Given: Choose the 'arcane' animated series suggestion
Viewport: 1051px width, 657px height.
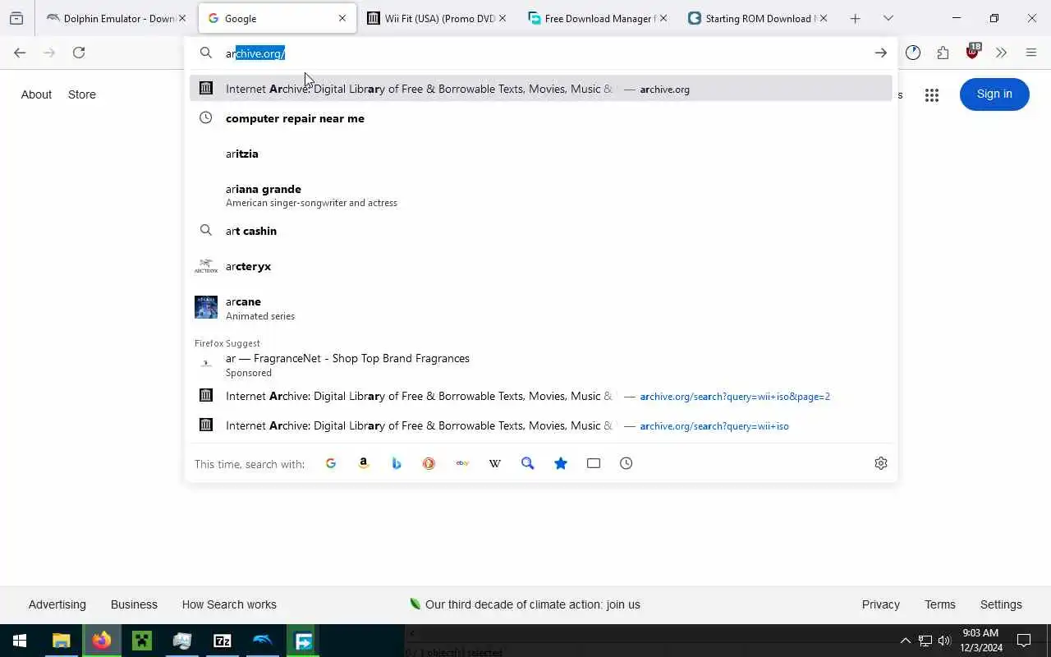Looking at the screenshot, I should click(x=541, y=308).
